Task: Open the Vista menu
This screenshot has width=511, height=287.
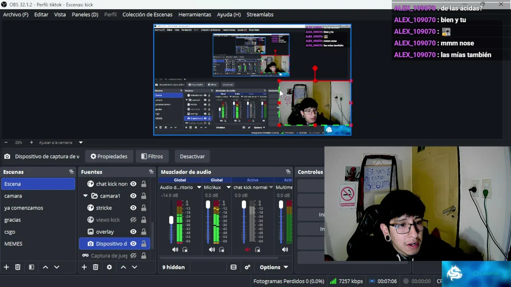Action: pyautogui.click(x=60, y=14)
